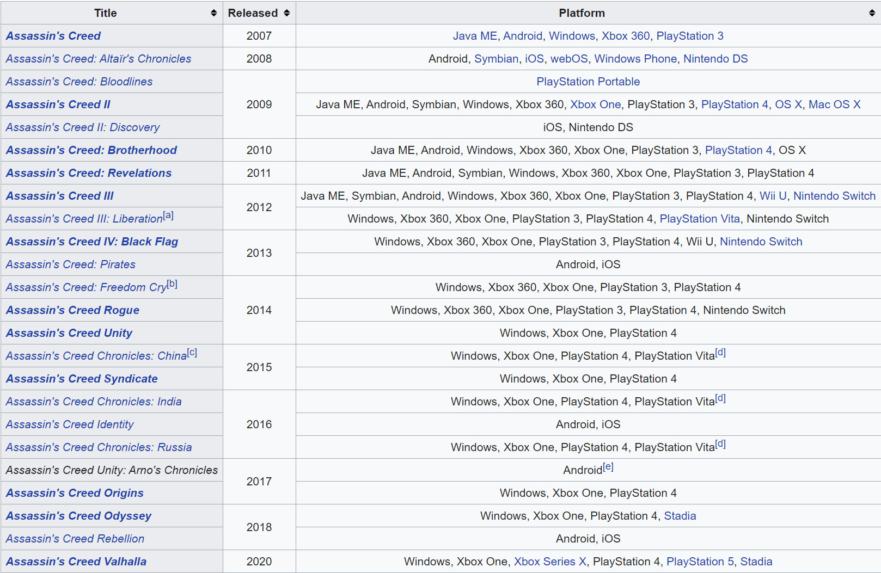The width and height of the screenshot is (881, 573).
Task: Sort table by Released column arrows
Action: pyautogui.click(x=286, y=13)
